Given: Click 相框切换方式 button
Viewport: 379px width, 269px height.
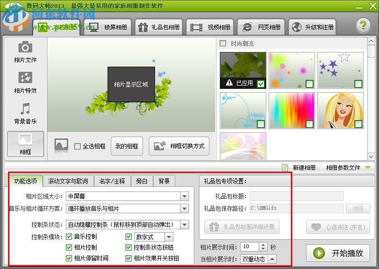Looking at the screenshot, I should [179, 146].
